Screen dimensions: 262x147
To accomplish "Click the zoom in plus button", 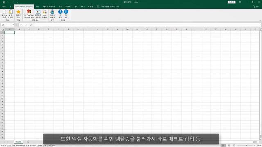I will (x=254, y=145).
